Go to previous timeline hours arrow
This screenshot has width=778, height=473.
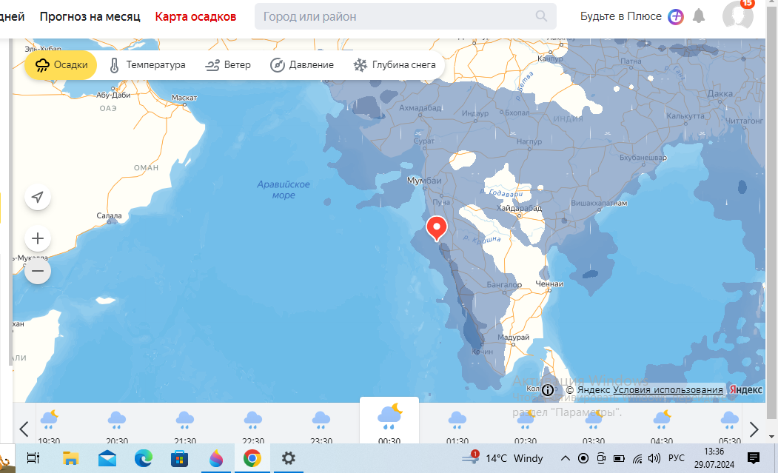[24, 429]
